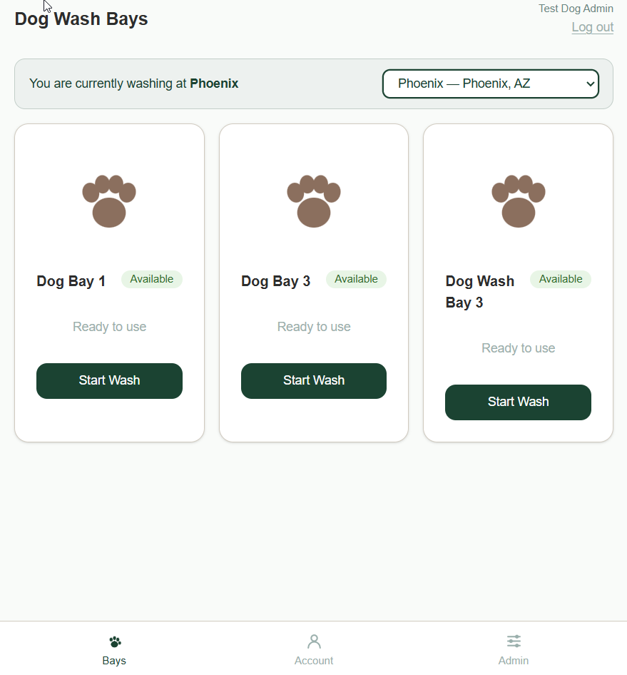Click the sliders icon above Admin
Image resolution: width=627 pixels, height=675 pixels.
pyautogui.click(x=514, y=641)
